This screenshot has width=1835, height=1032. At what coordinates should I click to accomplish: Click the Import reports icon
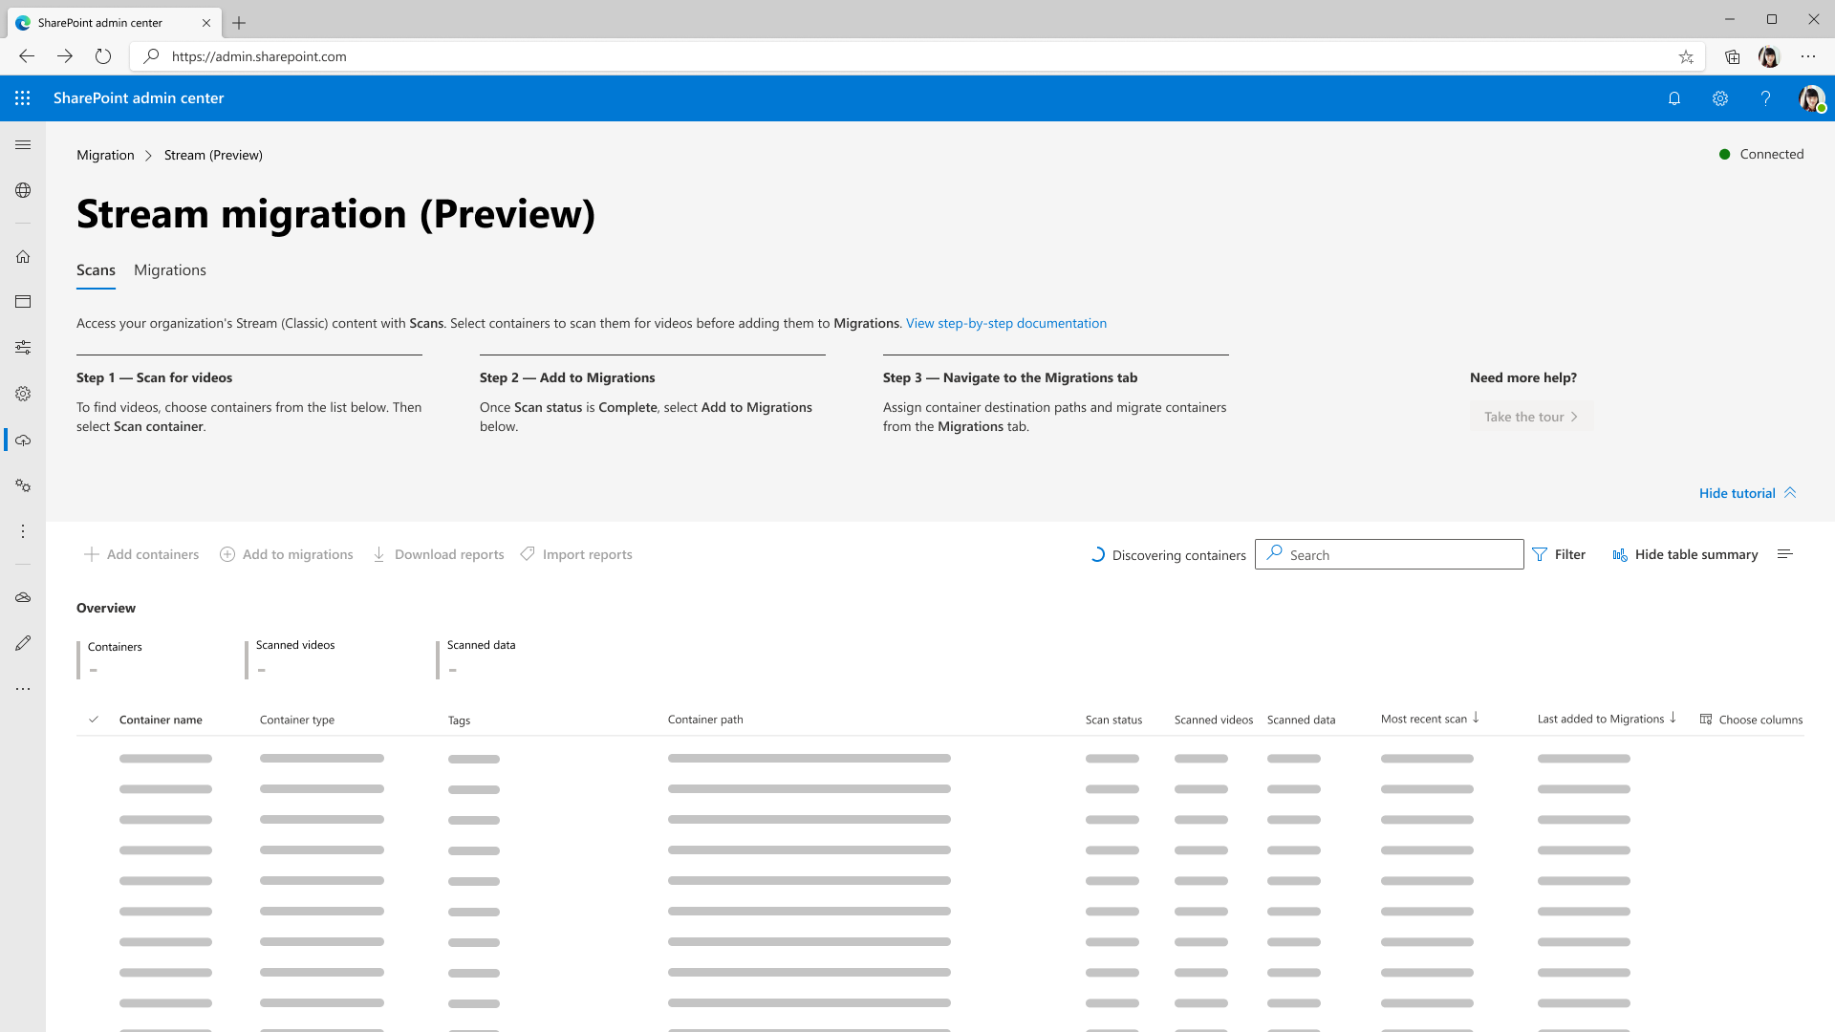click(529, 554)
